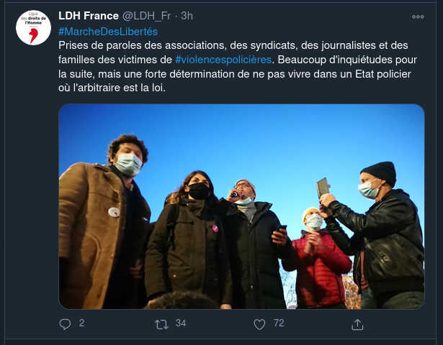Viewport: 443px width, 345px height.
Task: Click the man in brown coat in photo
Action: click(x=104, y=222)
